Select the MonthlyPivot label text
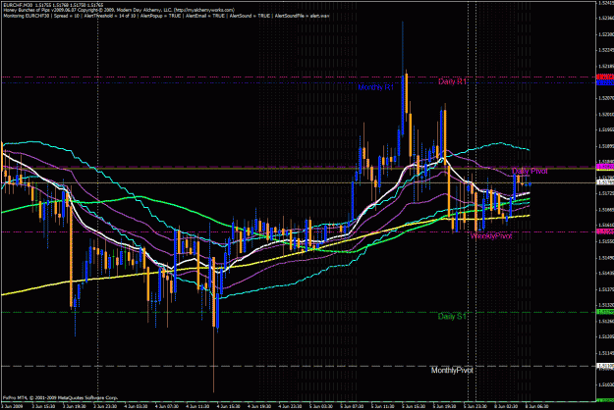The height and width of the screenshot is (410, 614). tap(452, 370)
